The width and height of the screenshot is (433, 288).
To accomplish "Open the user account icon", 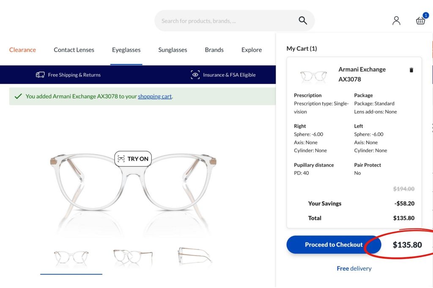I will coord(396,20).
